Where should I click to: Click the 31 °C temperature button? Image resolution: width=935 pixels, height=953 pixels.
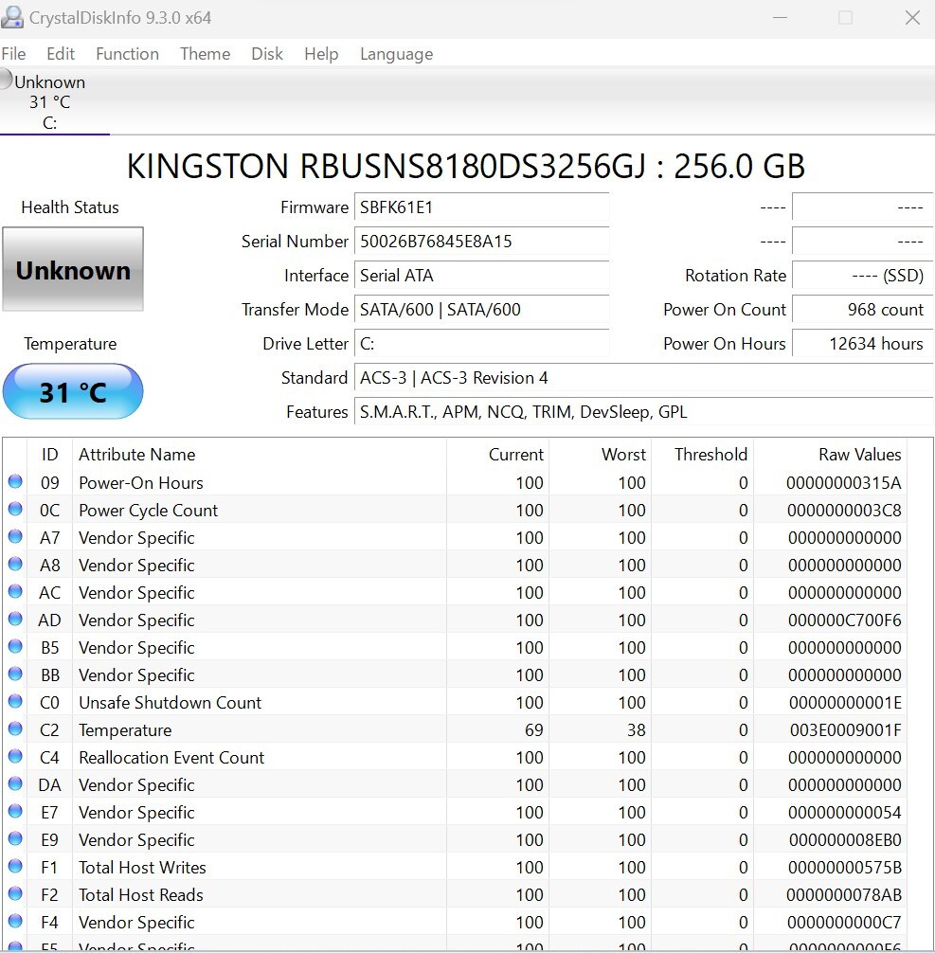[73, 391]
